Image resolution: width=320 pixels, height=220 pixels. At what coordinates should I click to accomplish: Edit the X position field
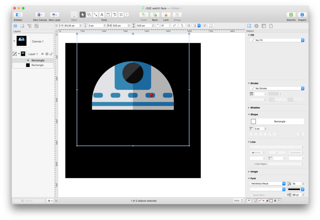point(72,26)
